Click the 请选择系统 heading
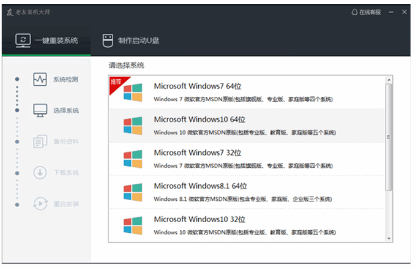Screen dimensions: 416x269 point(126,66)
